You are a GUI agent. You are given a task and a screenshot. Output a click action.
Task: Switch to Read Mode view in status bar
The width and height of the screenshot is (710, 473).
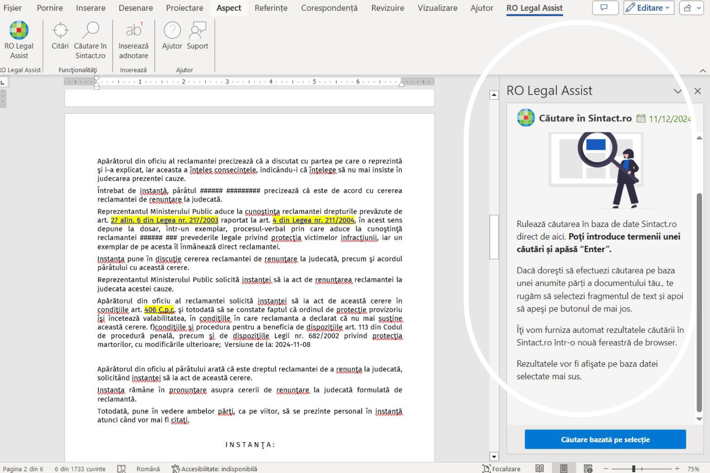click(x=540, y=469)
